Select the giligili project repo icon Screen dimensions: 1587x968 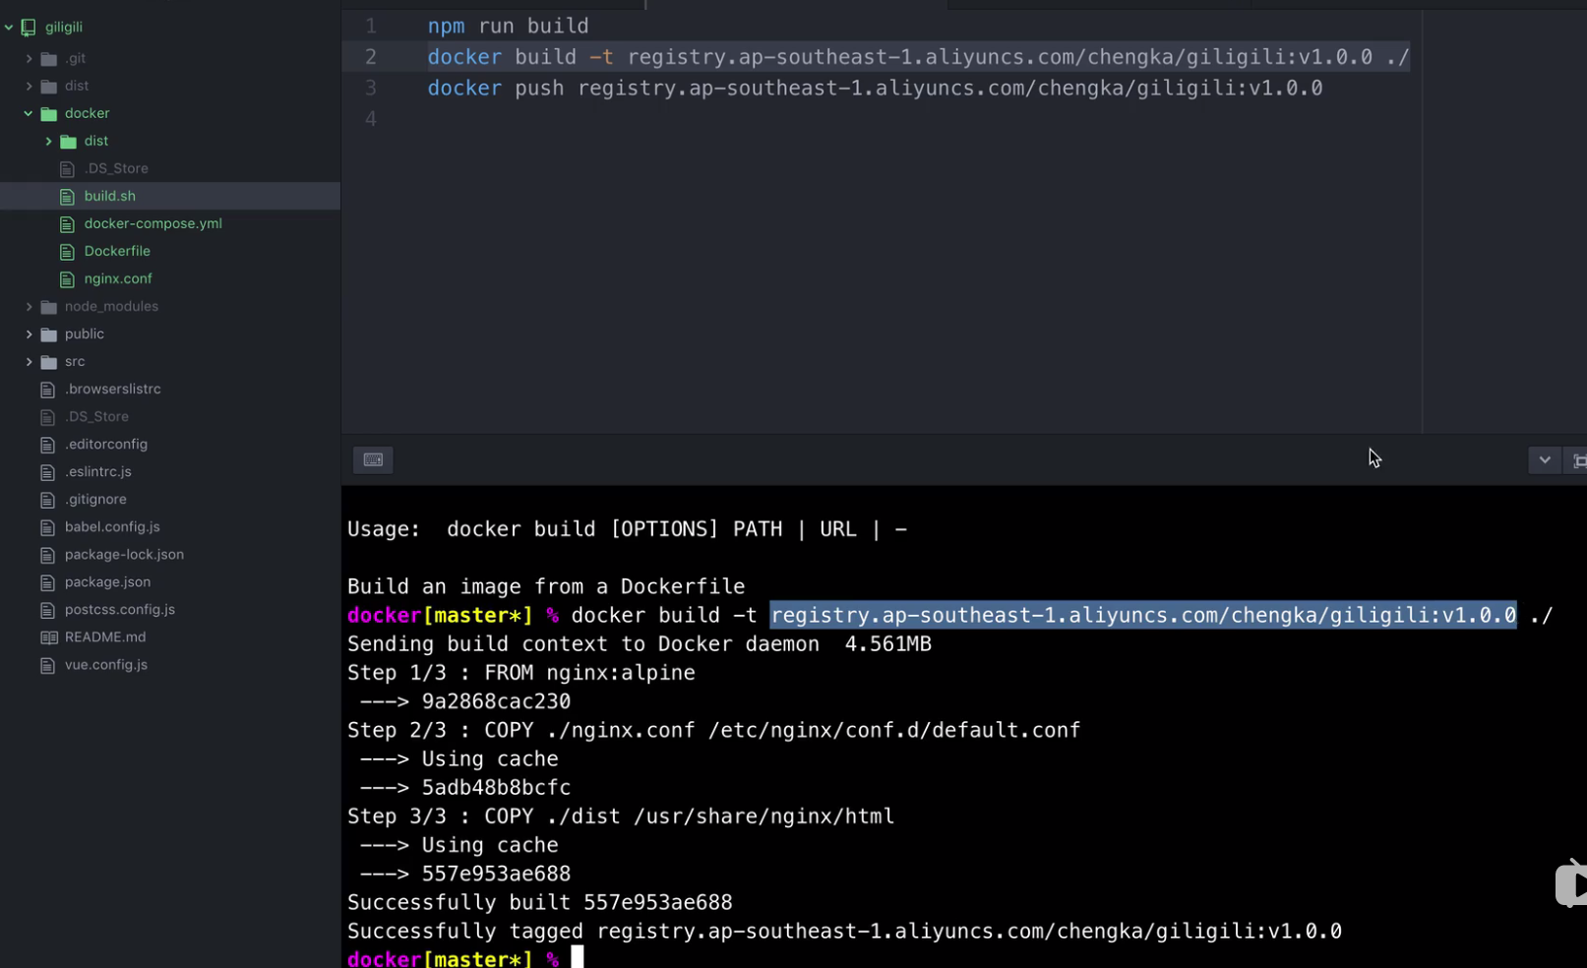(29, 28)
